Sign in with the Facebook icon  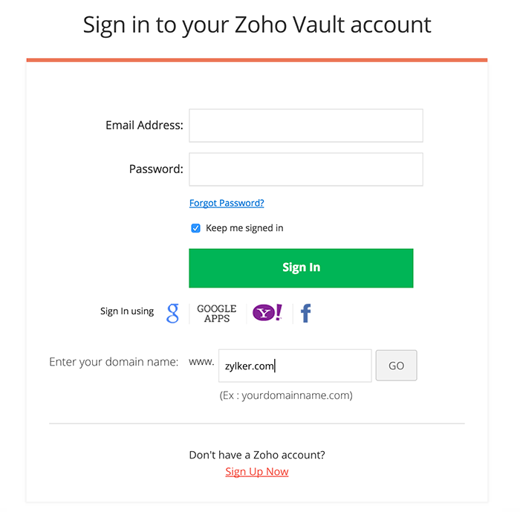pos(305,313)
